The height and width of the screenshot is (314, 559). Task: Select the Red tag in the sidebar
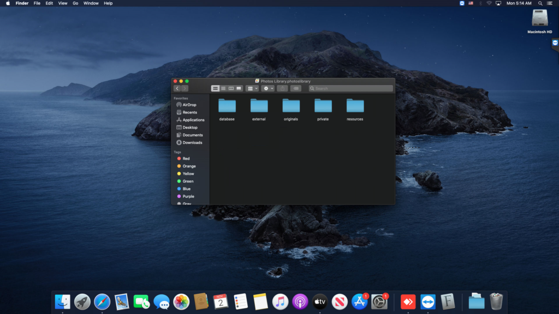pos(186,158)
